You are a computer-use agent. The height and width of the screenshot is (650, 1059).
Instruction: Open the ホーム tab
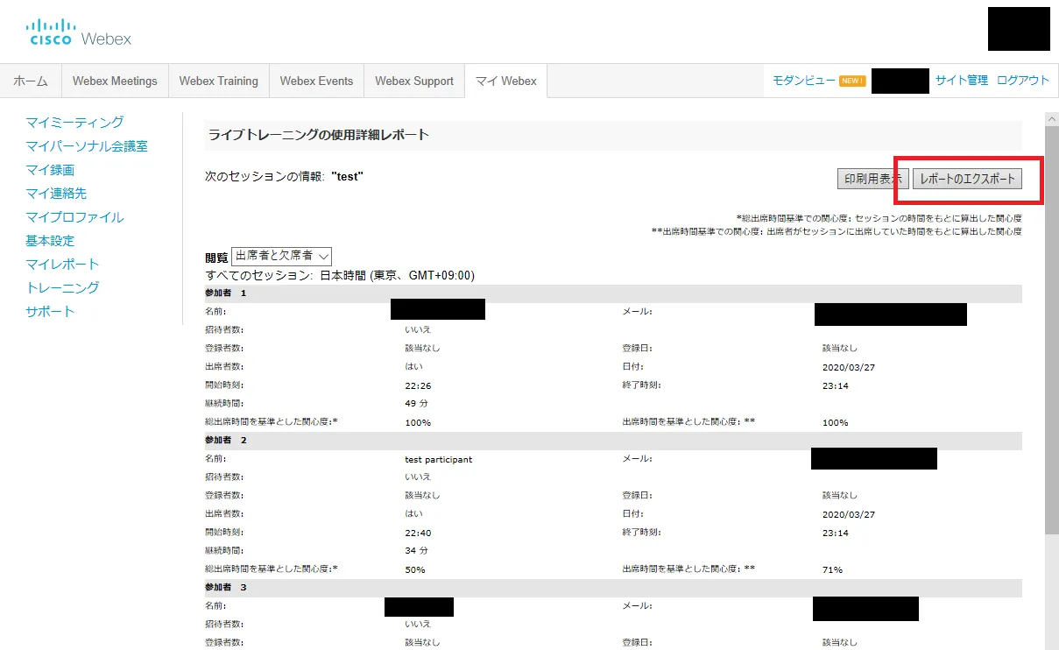coord(31,81)
